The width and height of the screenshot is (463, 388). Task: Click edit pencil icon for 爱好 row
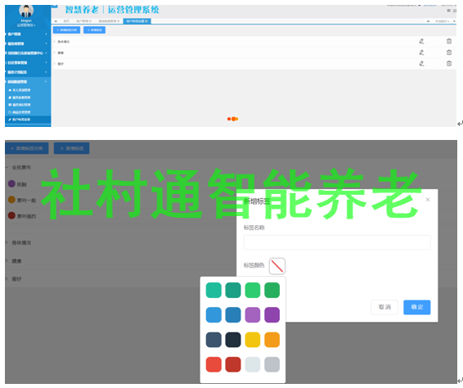tap(421, 64)
